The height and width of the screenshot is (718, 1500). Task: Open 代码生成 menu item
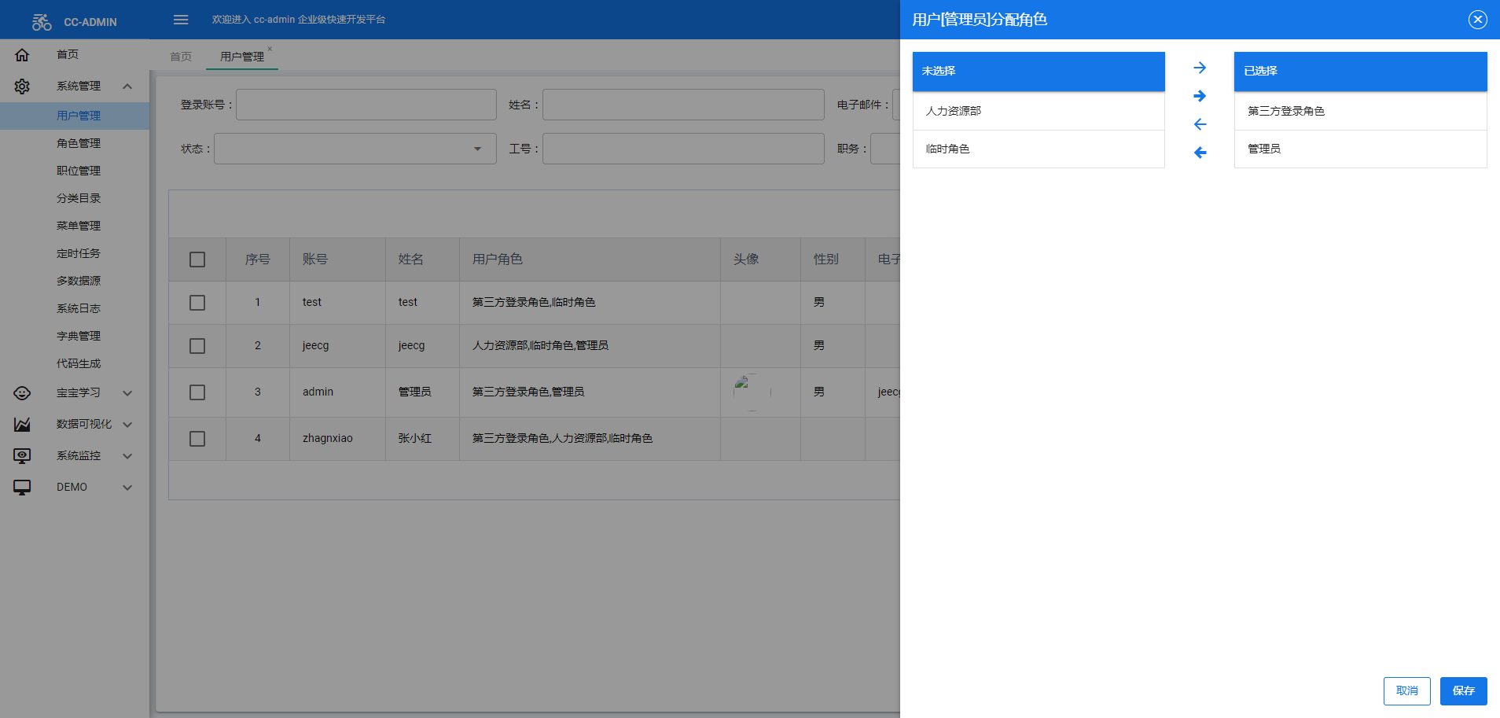(x=75, y=363)
